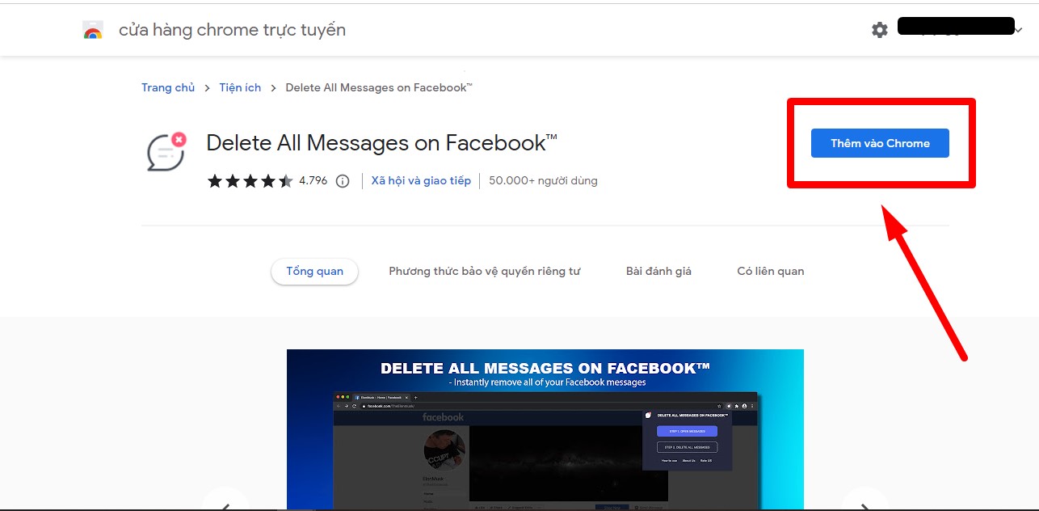The width and height of the screenshot is (1039, 511).
Task: Click the five-star rating row
Action: click(x=250, y=181)
